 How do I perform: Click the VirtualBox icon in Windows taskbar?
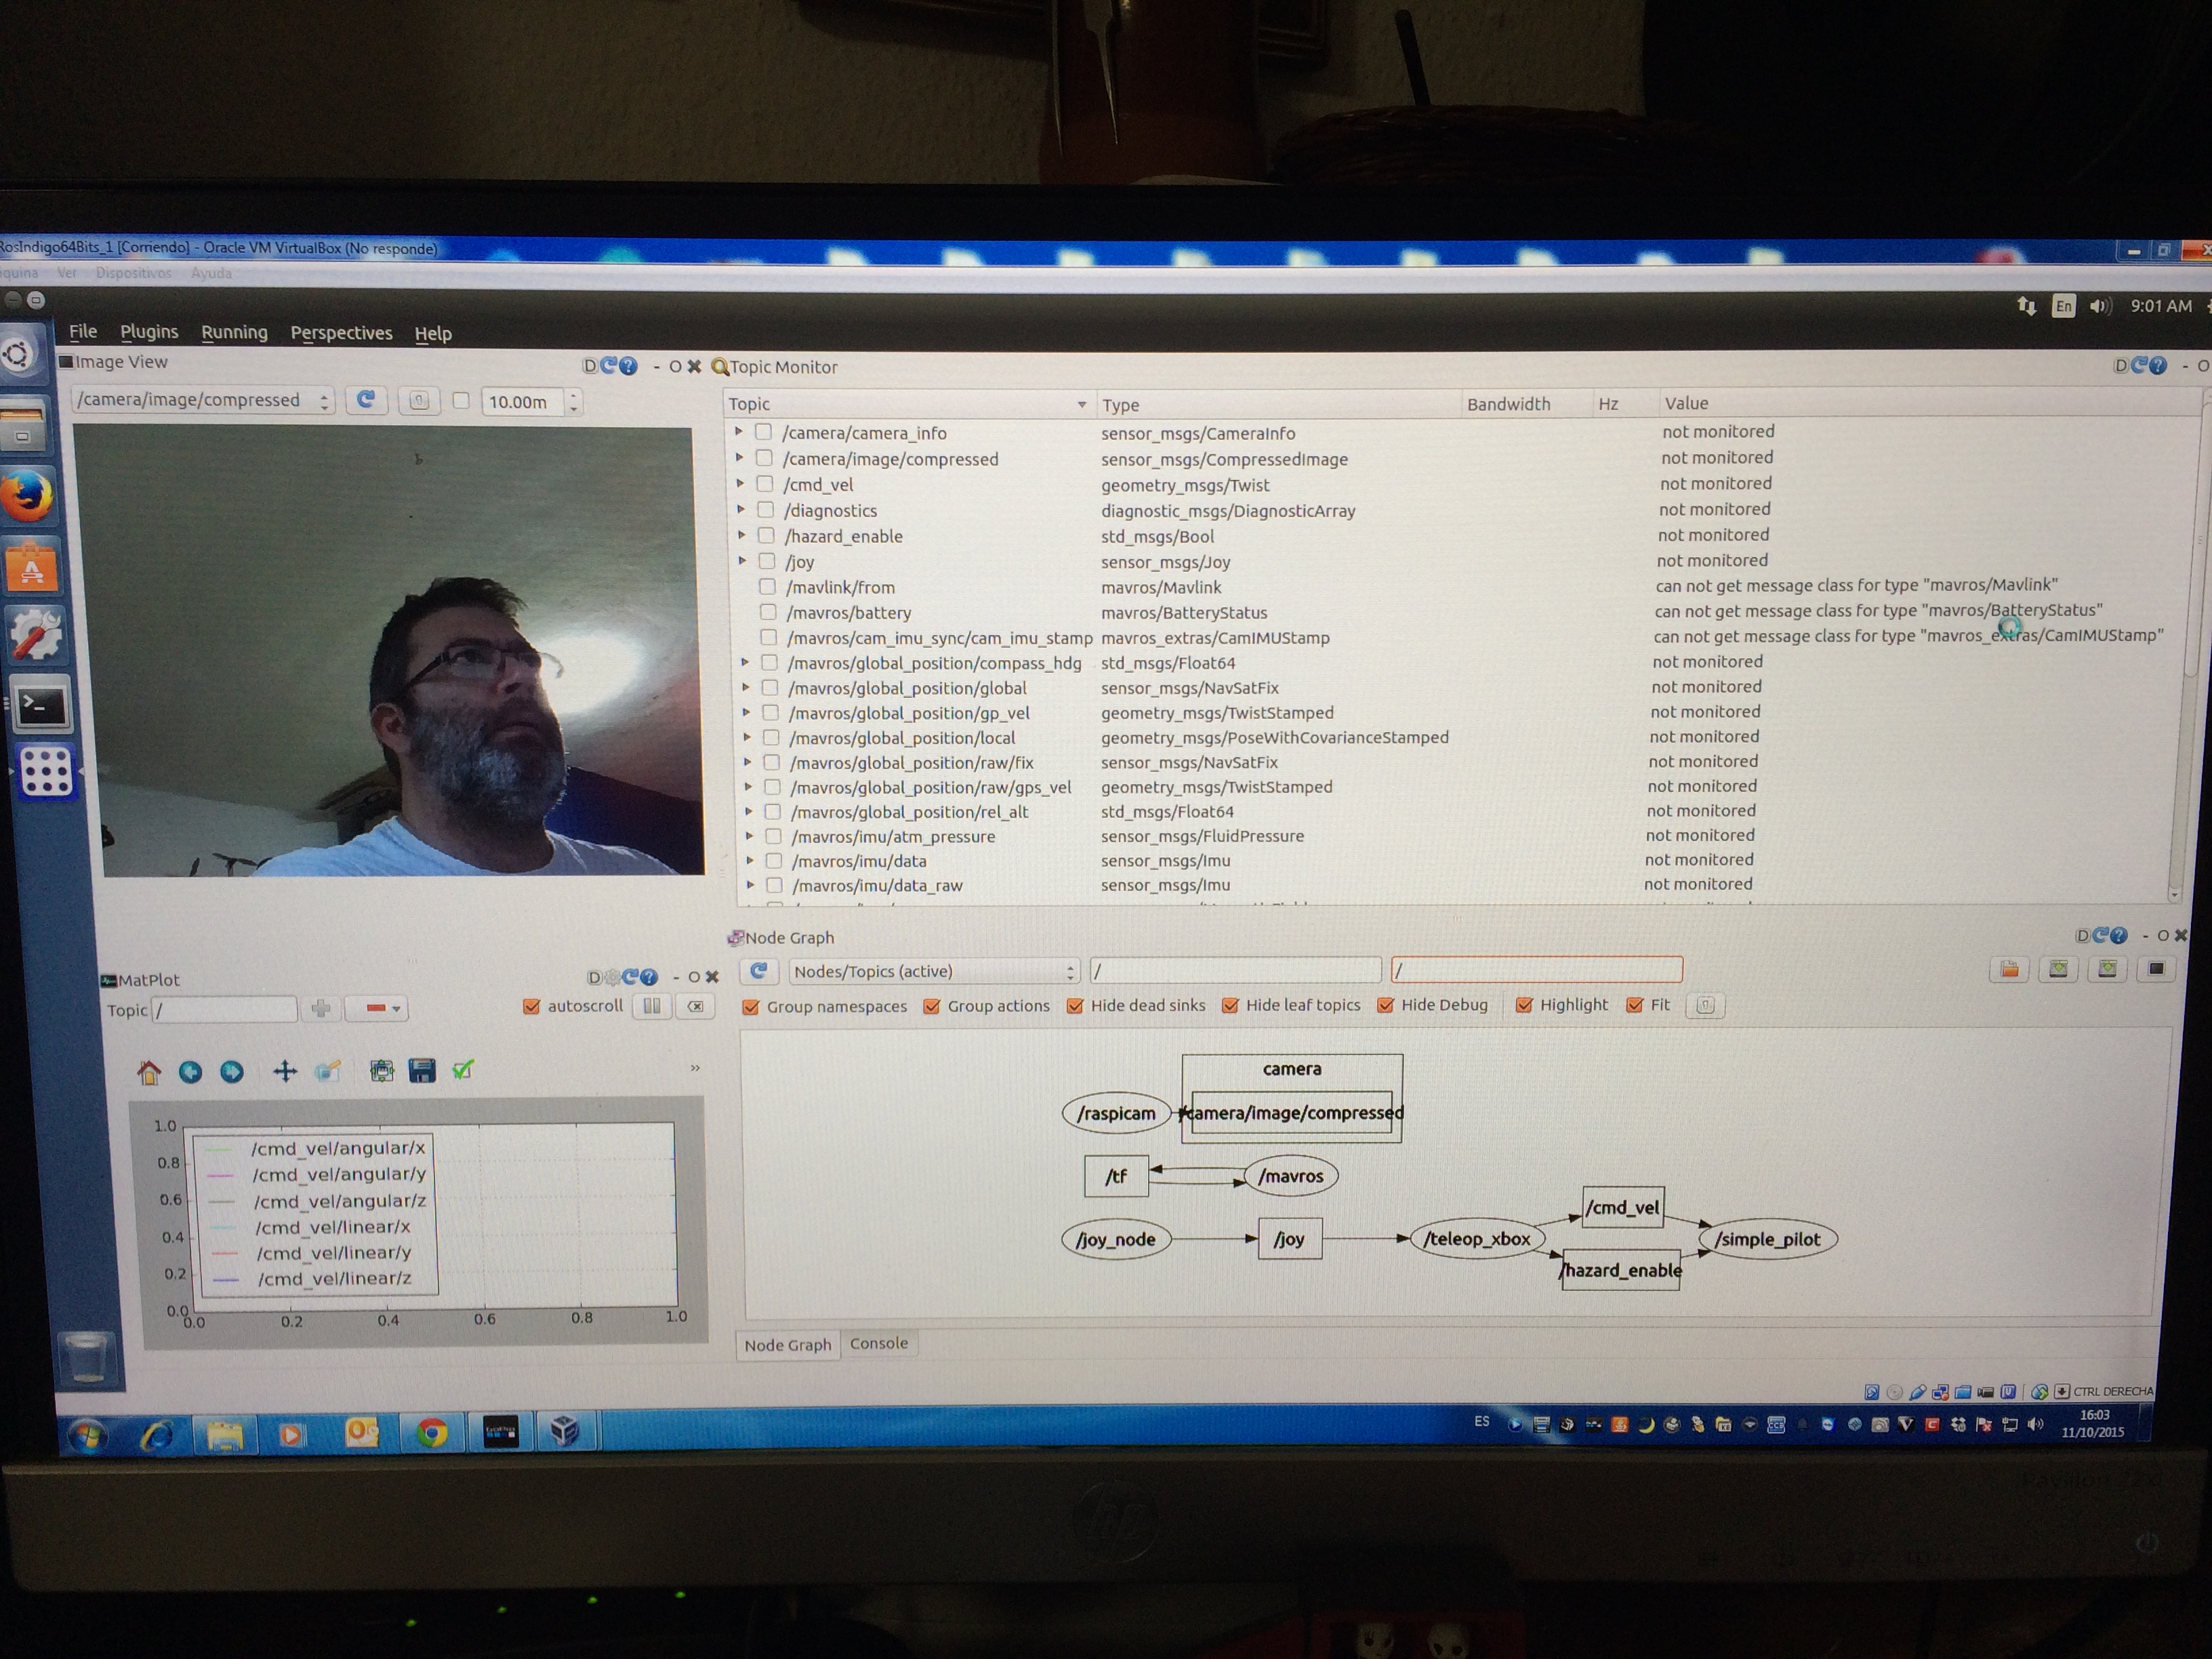coord(565,1431)
